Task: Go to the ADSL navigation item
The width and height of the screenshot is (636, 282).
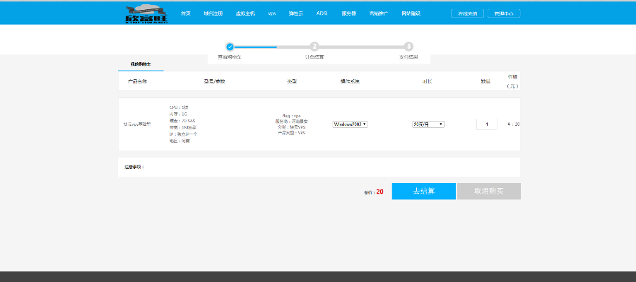Action: (322, 13)
